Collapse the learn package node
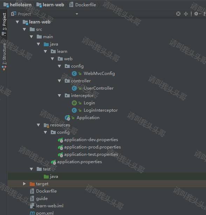The width and height of the screenshot is (206, 215). [46, 51]
